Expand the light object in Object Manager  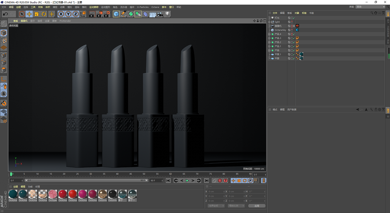(x=269, y=22)
